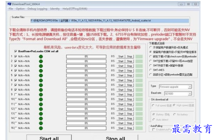Click the green status indicator in row 10
This screenshot has width=215, height=140.
coord(41,99)
